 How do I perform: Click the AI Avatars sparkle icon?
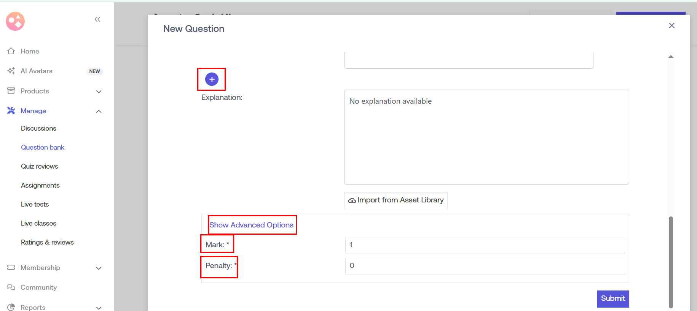pyautogui.click(x=11, y=71)
